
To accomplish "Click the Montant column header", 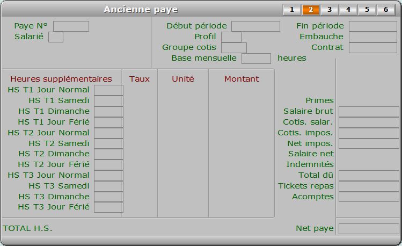I will click(242, 79).
